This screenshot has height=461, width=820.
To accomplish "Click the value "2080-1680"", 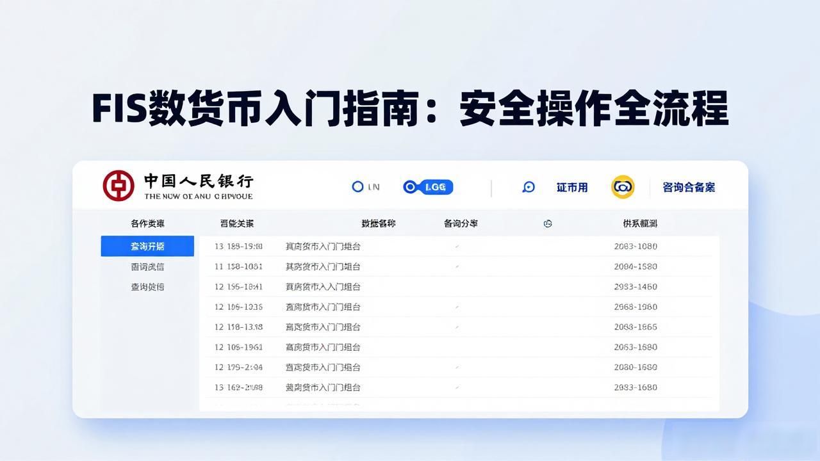I will (x=635, y=368).
